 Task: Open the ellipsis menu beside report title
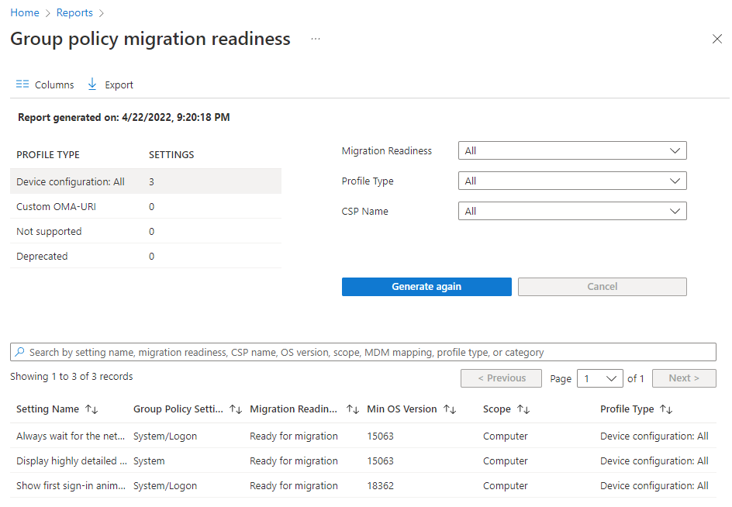pyautogui.click(x=315, y=40)
